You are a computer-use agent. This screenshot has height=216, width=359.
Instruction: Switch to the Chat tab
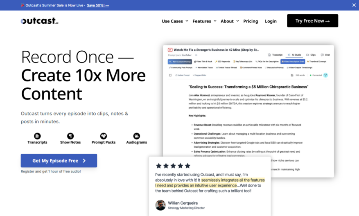click(325, 55)
